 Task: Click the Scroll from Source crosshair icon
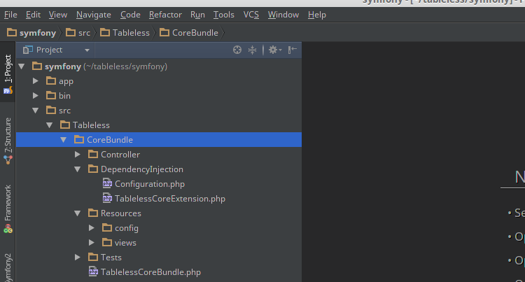click(x=237, y=50)
